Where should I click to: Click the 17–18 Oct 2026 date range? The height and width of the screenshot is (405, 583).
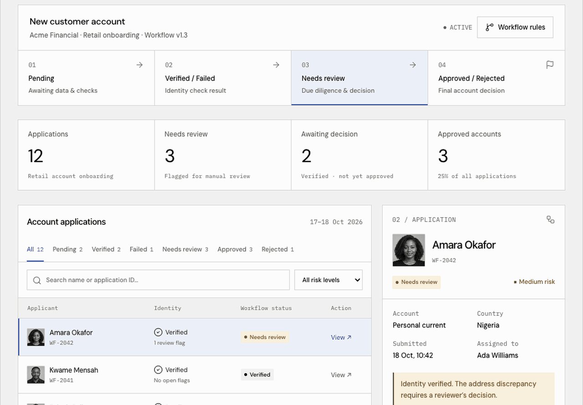336,222
